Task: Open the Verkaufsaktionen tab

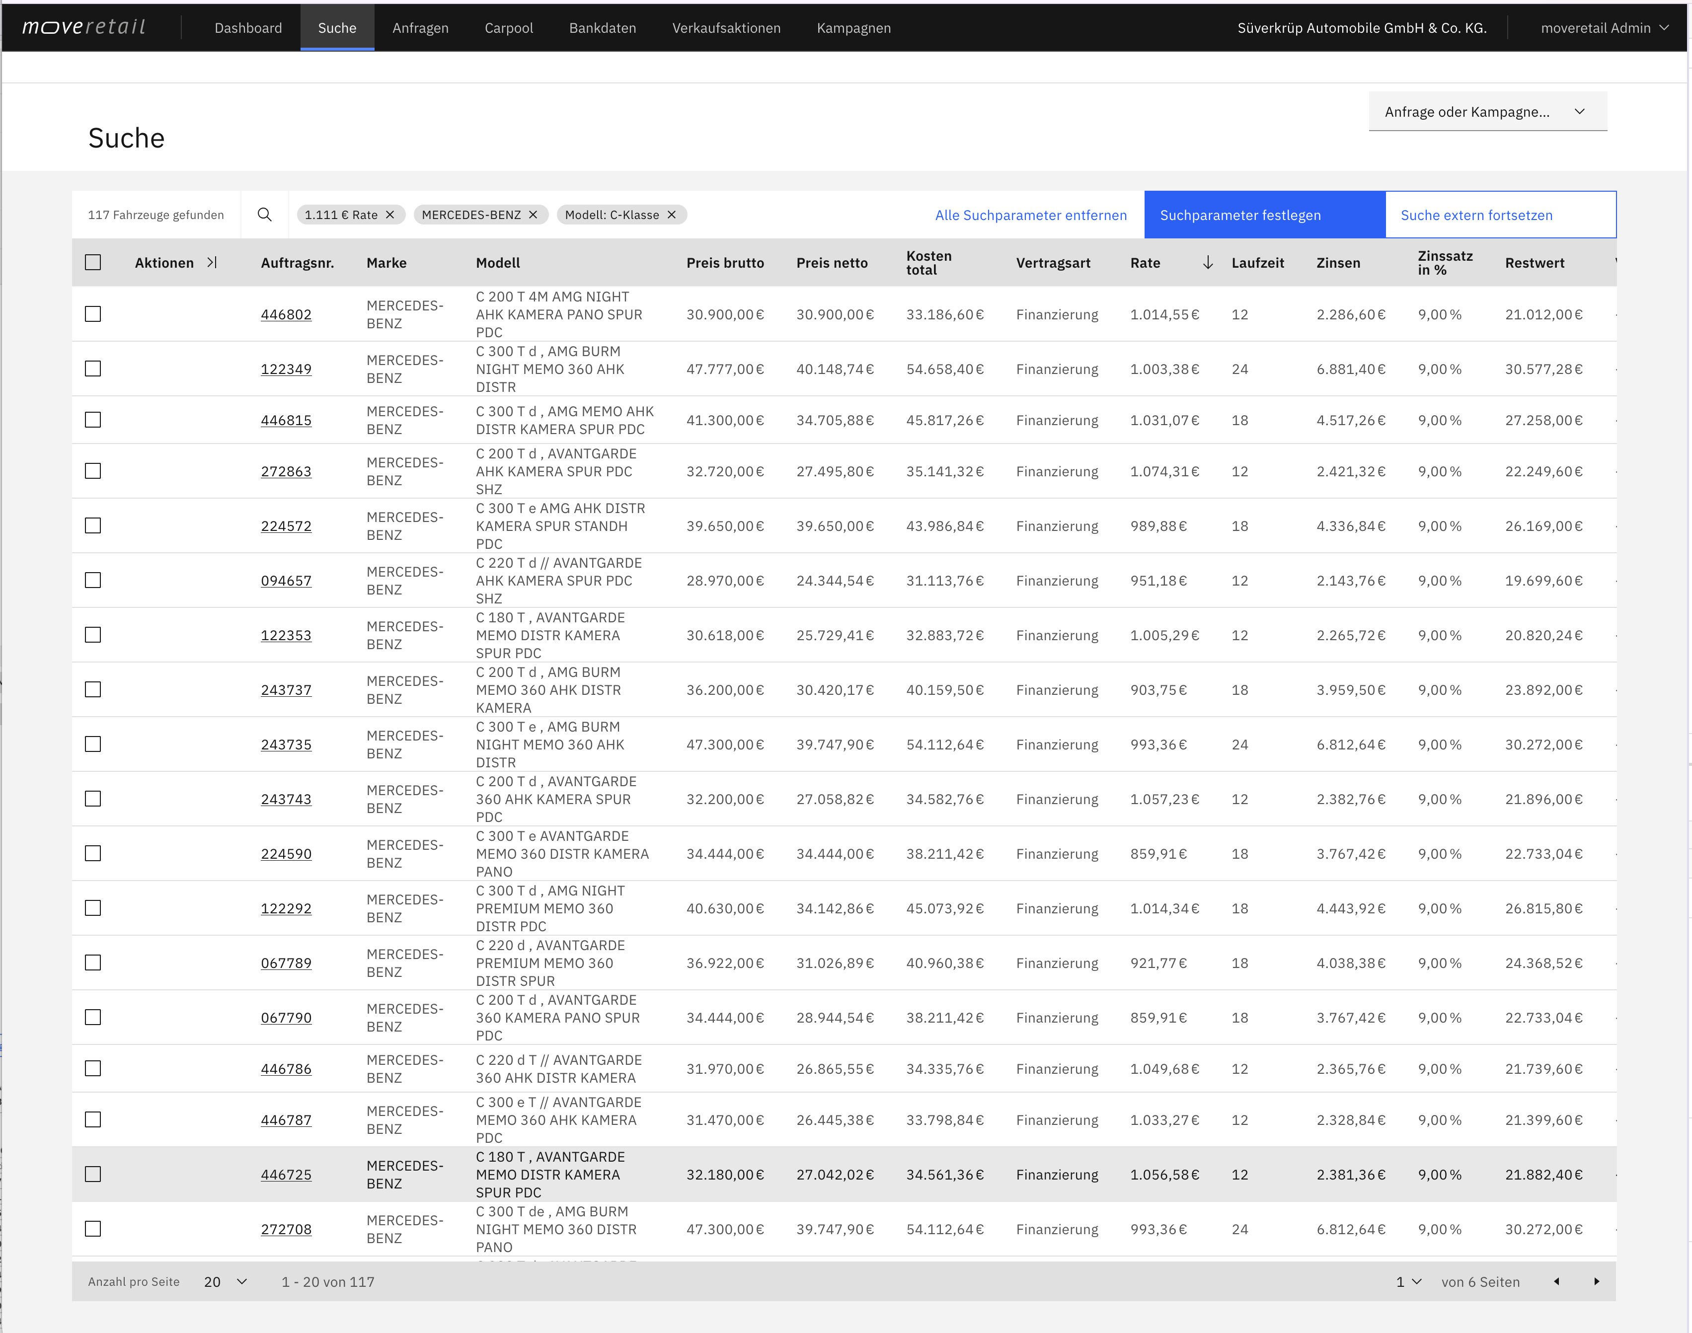Action: (x=726, y=27)
